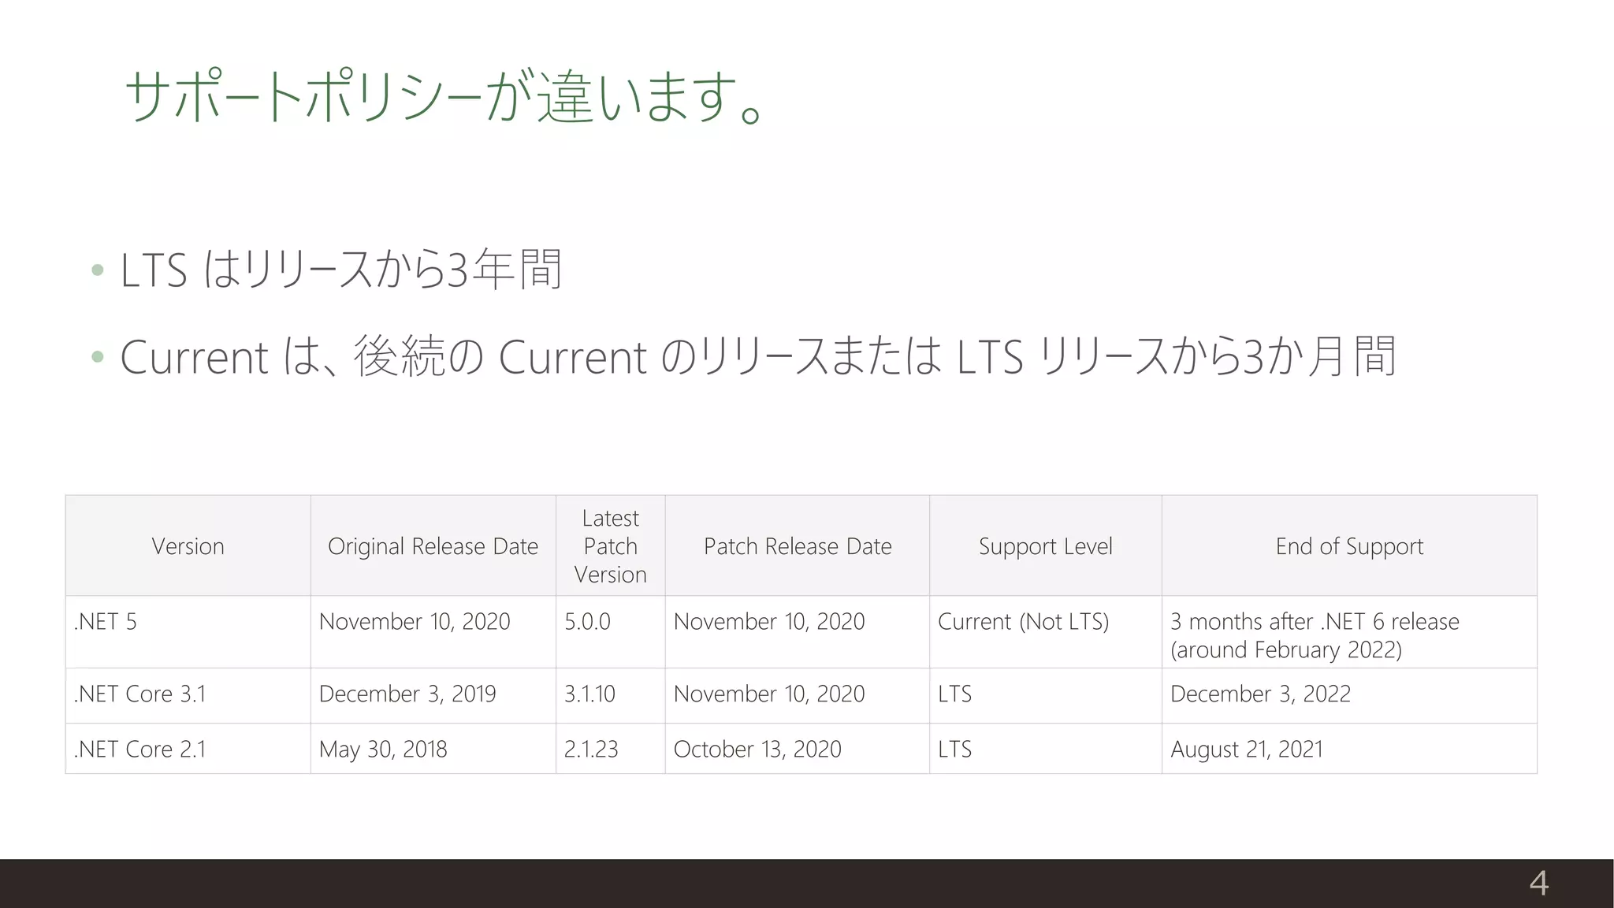Click the .NET 5 patch release date cell
This screenshot has height=908, width=1614.
point(798,632)
